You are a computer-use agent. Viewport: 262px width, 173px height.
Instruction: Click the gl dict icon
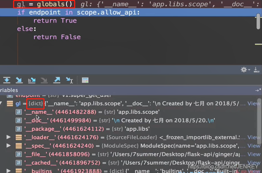(10, 103)
